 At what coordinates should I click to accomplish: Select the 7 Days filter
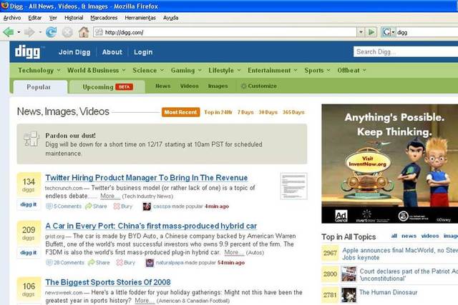(245, 112)
